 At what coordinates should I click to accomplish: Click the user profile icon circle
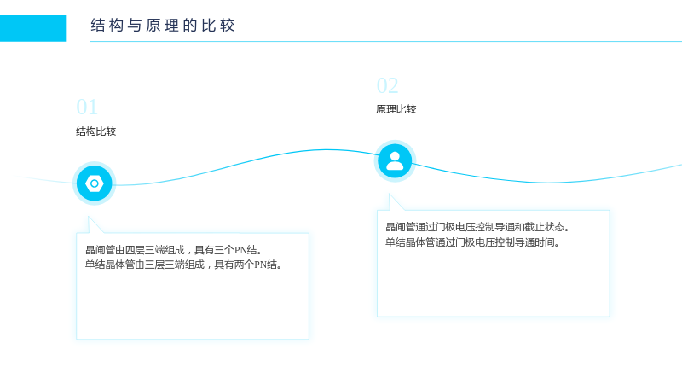coord(395,161)
